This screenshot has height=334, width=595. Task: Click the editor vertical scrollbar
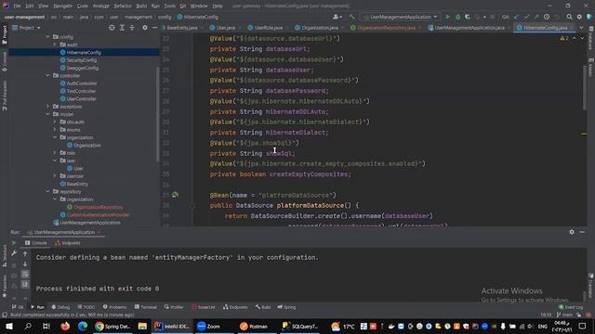pos(584,87)
